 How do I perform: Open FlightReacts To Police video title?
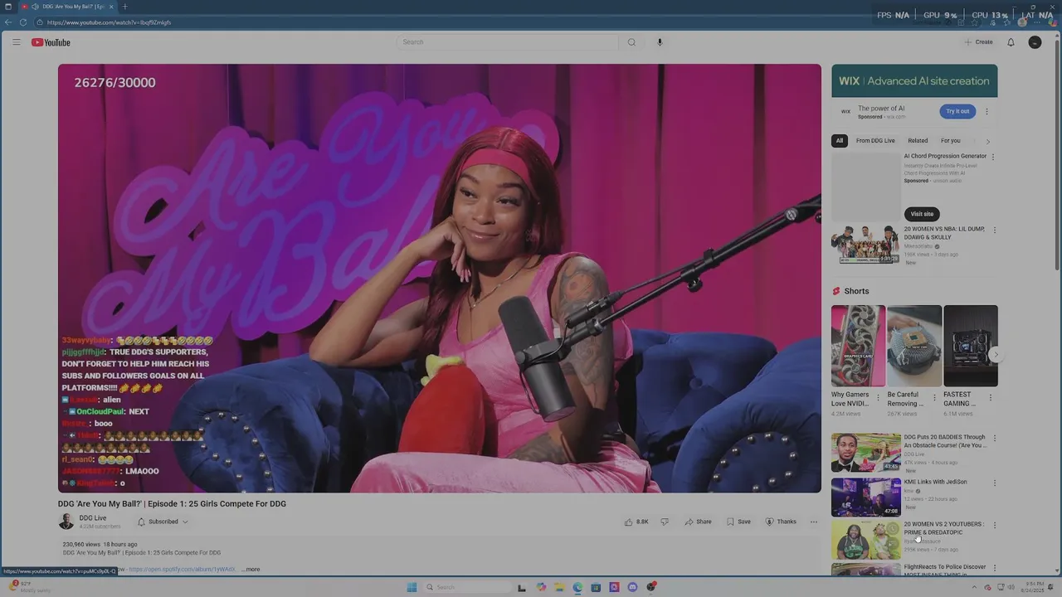[945, 570]
